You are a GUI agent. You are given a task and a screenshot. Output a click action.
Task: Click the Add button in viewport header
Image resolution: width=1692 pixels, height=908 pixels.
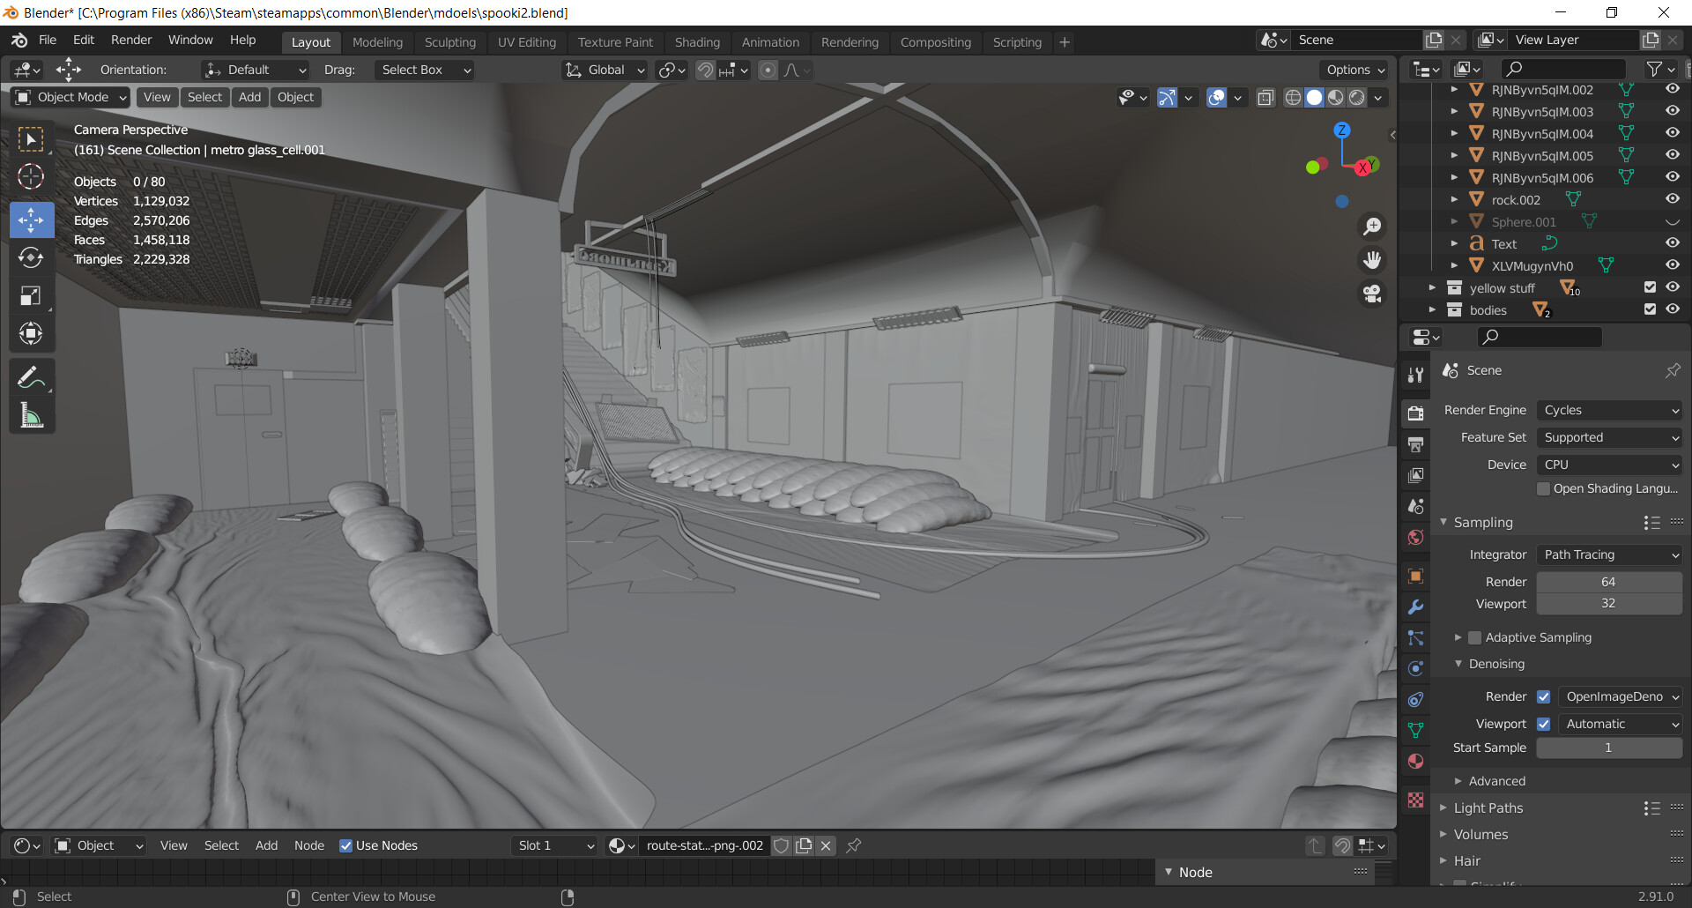click(x=249, y=97)
